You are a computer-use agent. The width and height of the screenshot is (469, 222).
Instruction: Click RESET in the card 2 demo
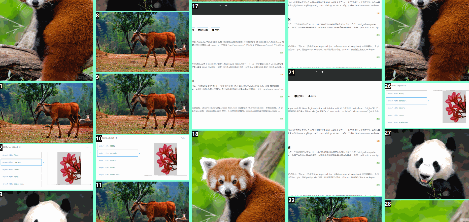[x=87, y=147]
